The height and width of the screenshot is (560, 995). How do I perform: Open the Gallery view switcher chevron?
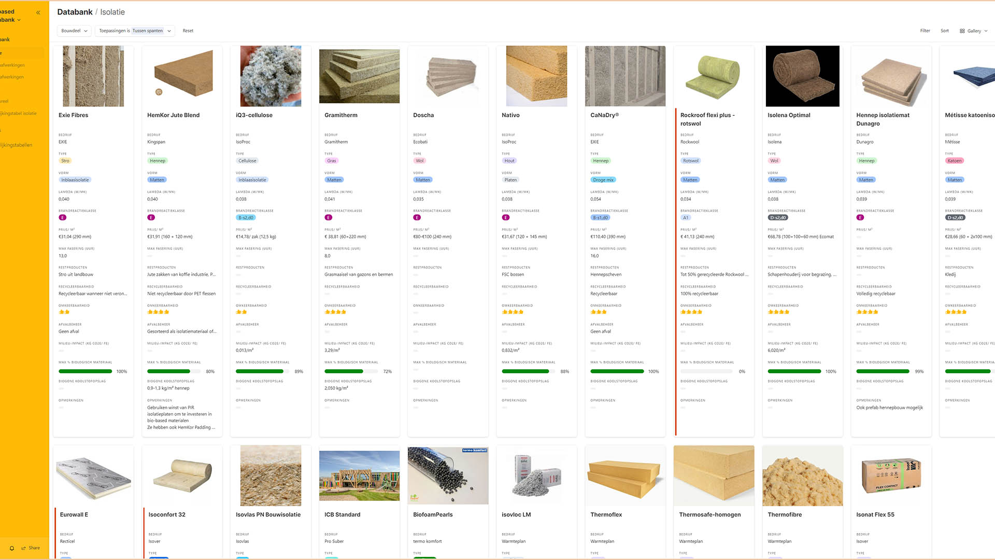click(986, 31)
